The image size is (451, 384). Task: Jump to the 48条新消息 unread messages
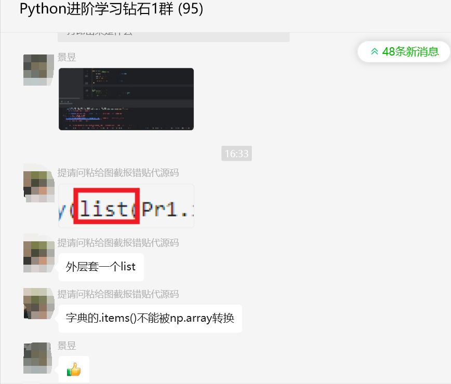(404, 52)
